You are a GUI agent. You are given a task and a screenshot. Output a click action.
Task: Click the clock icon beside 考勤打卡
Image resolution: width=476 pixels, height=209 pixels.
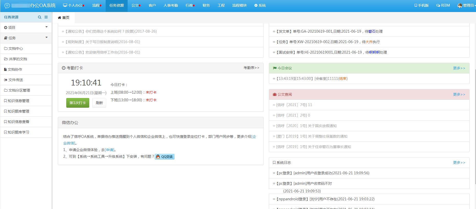tap(64, 68)
